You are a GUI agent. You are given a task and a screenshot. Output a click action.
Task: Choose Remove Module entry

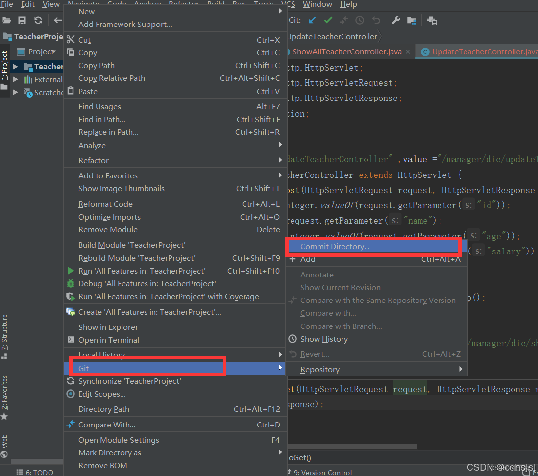(x=175, y=229)
